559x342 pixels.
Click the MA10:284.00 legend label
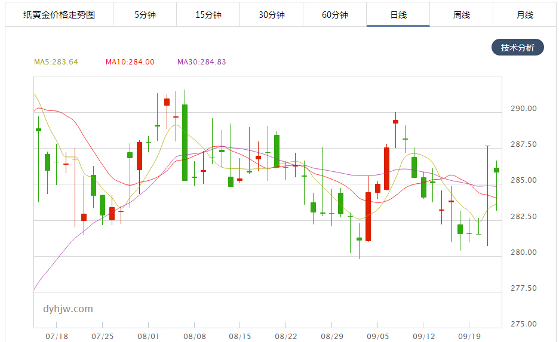pyautogui.click(x=130, y=62)
